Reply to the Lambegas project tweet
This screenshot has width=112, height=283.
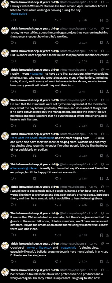click(12, 43)
